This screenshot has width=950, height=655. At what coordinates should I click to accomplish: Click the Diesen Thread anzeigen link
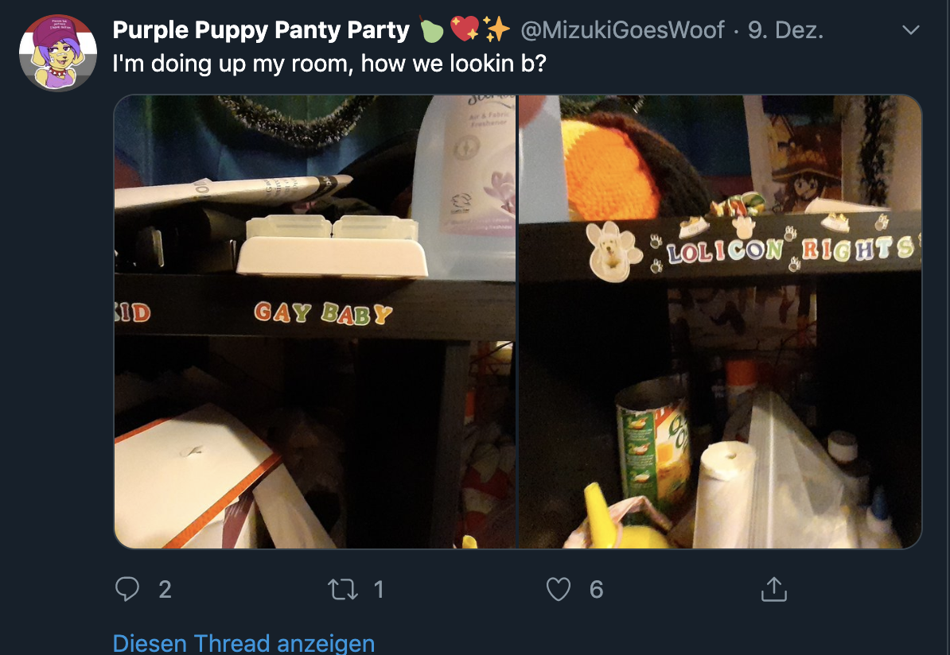243,643
